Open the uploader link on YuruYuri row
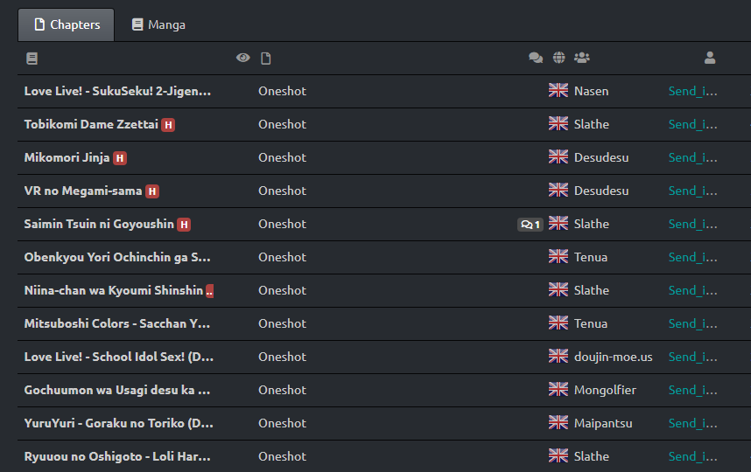The width and height of the screenshot is (751, 472). tap(692, 423)
